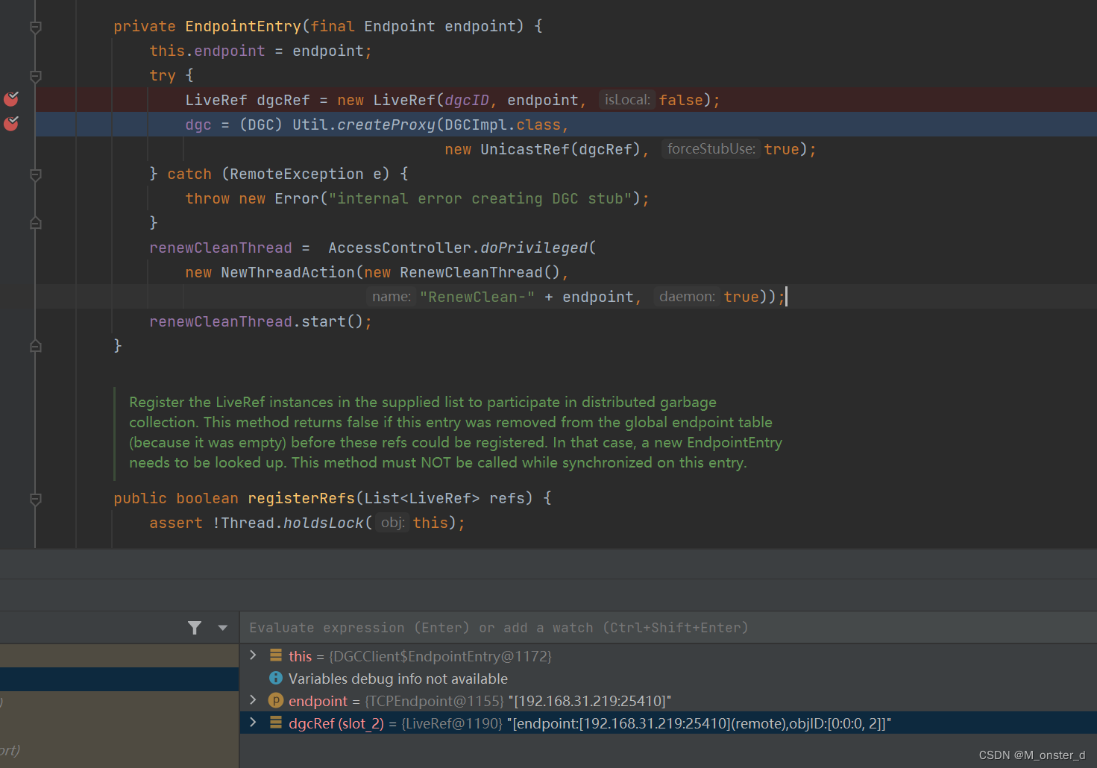This screenshot has width=1097, height=768.
Task: Click the DGCImpl.class reference
Action: (x=503, y=125)
